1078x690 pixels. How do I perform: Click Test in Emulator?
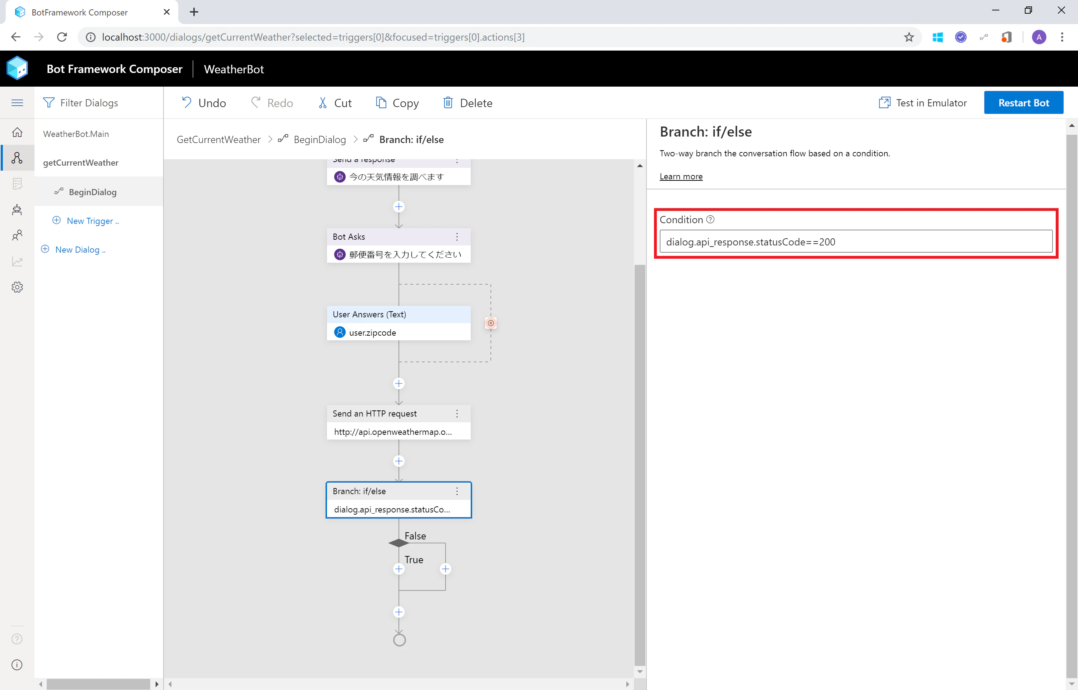coord(923,103)
